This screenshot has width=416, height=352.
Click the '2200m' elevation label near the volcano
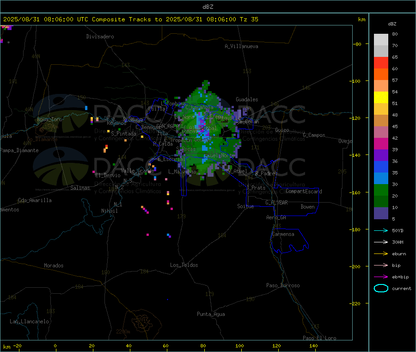tap(123, 332)
